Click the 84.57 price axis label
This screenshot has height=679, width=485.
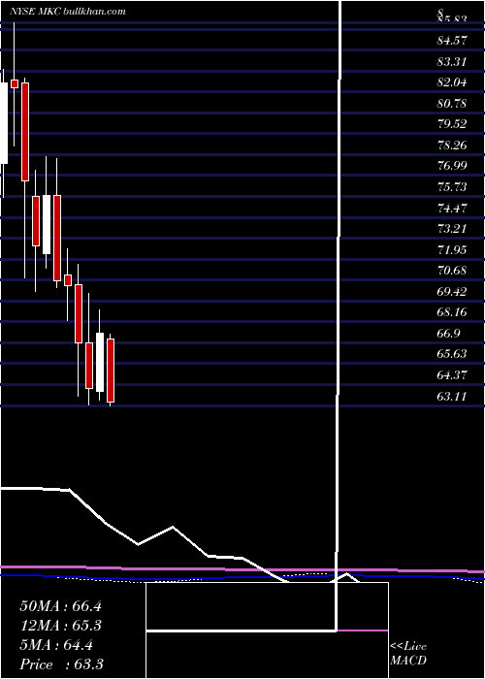452,41
